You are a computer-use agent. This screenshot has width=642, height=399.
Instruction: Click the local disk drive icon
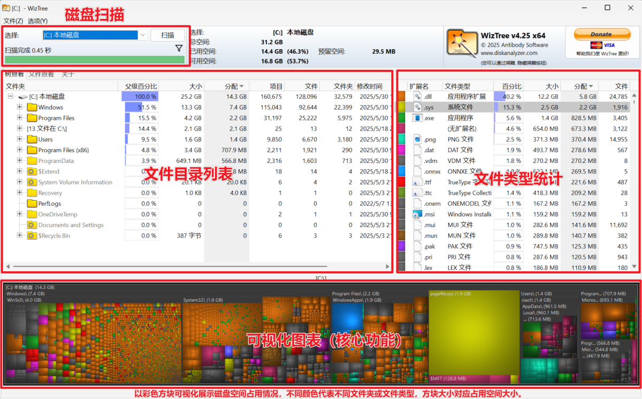tap(22, 97)
